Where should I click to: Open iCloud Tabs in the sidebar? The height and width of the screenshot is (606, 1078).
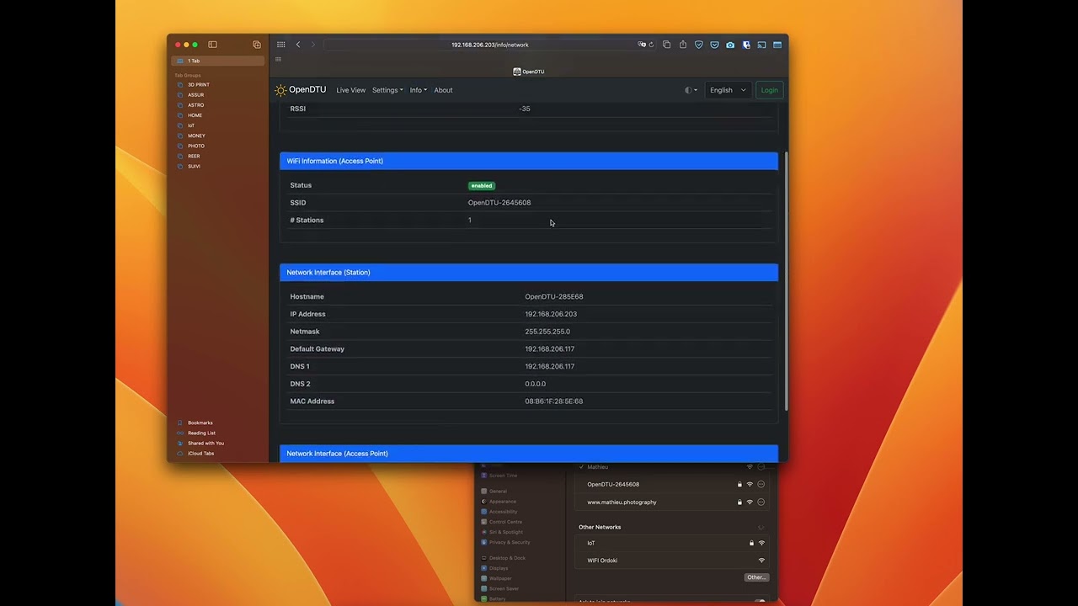200,453
